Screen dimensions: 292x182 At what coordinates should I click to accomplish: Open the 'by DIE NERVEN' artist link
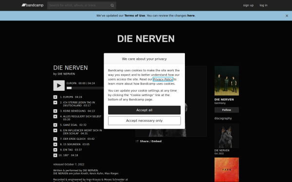66,74
